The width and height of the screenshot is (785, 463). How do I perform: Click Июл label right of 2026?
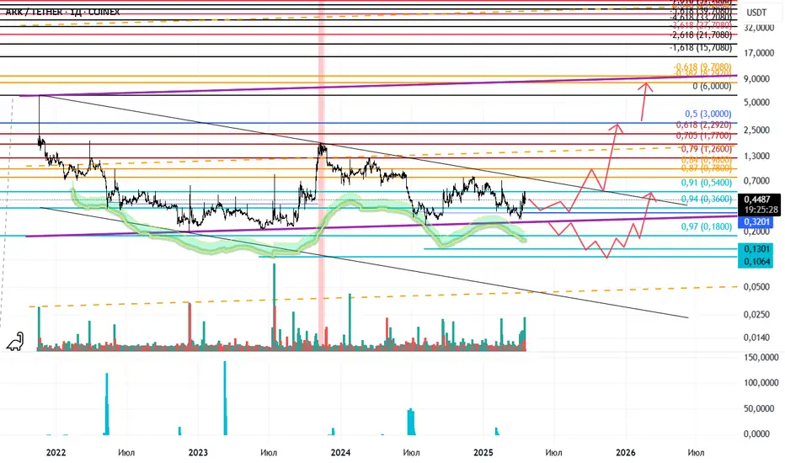(x=696, y=453)
